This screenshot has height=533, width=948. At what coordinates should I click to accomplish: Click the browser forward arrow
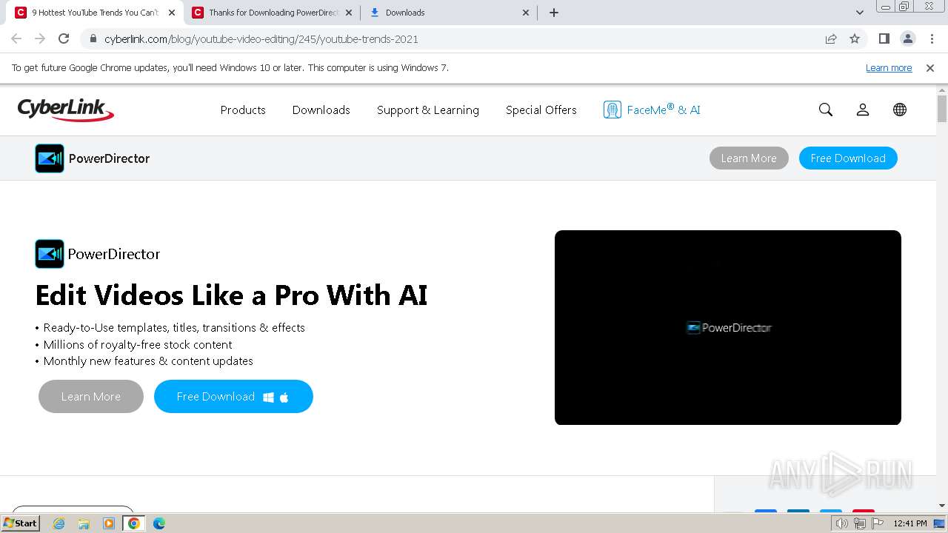40,38
